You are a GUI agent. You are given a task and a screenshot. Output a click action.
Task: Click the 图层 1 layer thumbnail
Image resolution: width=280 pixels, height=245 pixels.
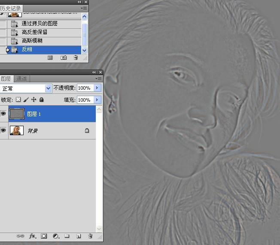17,114
